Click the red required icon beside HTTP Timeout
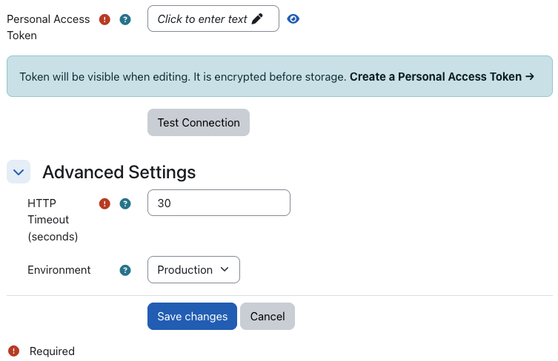Image resolution: width=558 pixels, height=361 pixels. [x=104, y=203]
